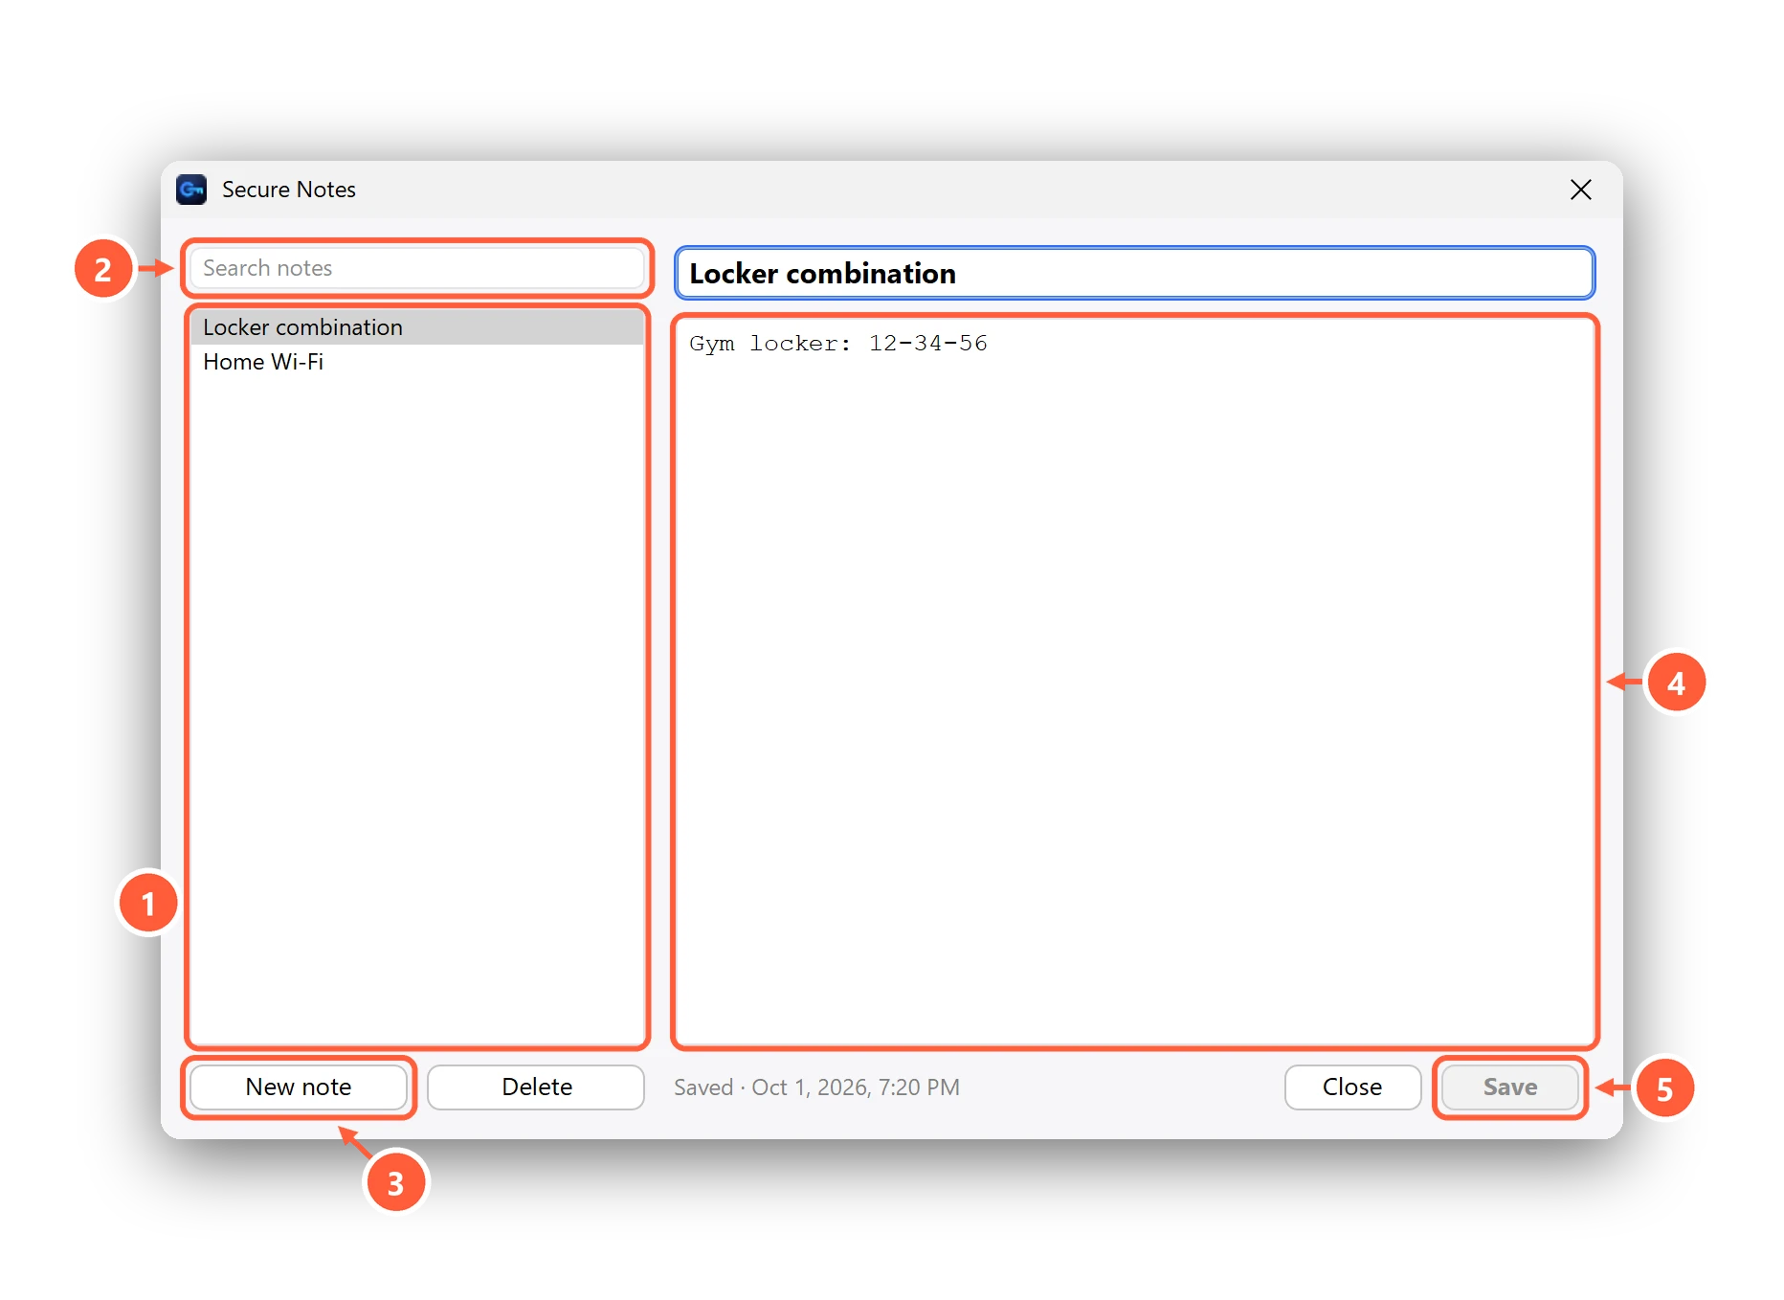Click the Close button
The width and height of the screenshot is (1784, 1300).
pyautogui.click(x=1352, y=1087)
